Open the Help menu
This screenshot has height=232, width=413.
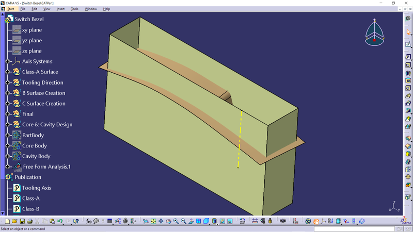106,9
